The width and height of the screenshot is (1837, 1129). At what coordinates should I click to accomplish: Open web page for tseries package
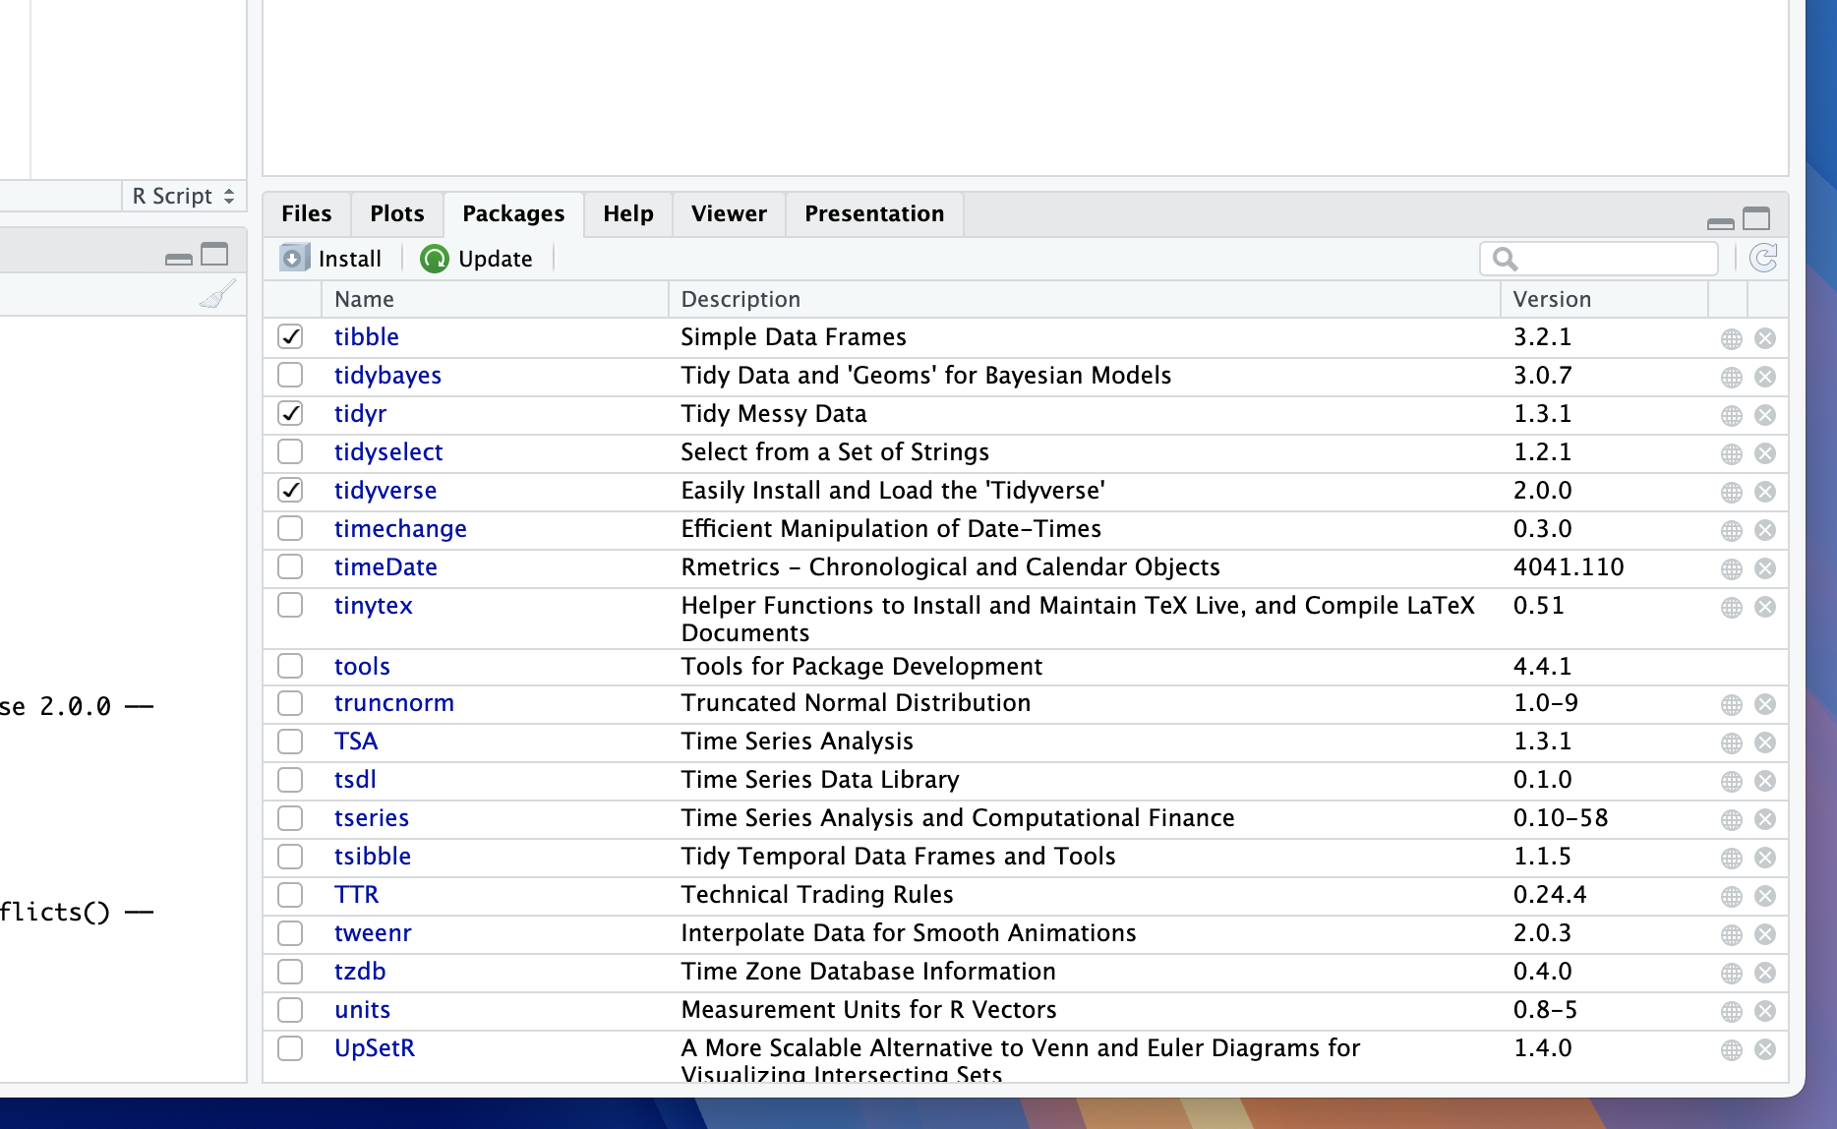(1731, 819)
